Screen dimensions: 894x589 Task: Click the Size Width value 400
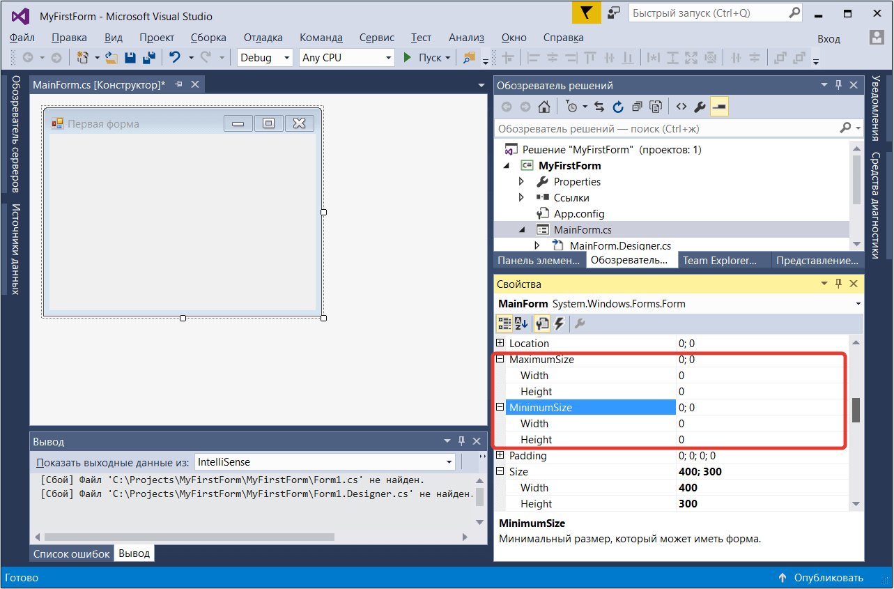pyautogui.click(x=762, y=487)
